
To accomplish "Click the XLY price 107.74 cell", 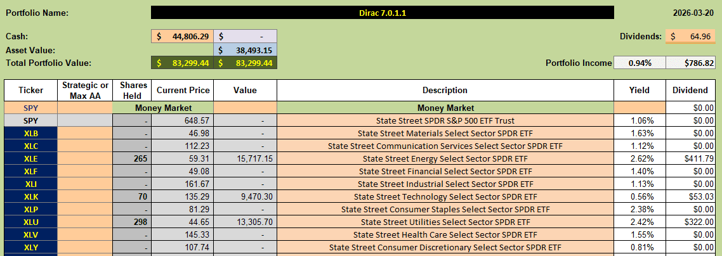I will 183,247.
